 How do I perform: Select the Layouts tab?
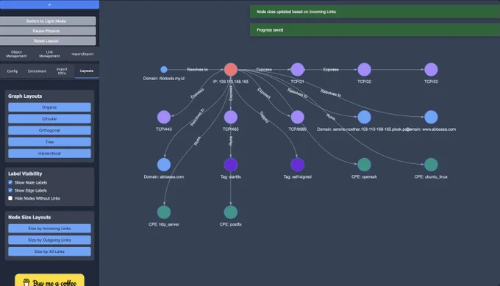click(x=87, y=71)
